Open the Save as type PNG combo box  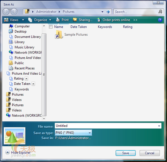[73, 132]
